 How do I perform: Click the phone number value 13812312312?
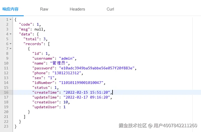tap(68, 73)
